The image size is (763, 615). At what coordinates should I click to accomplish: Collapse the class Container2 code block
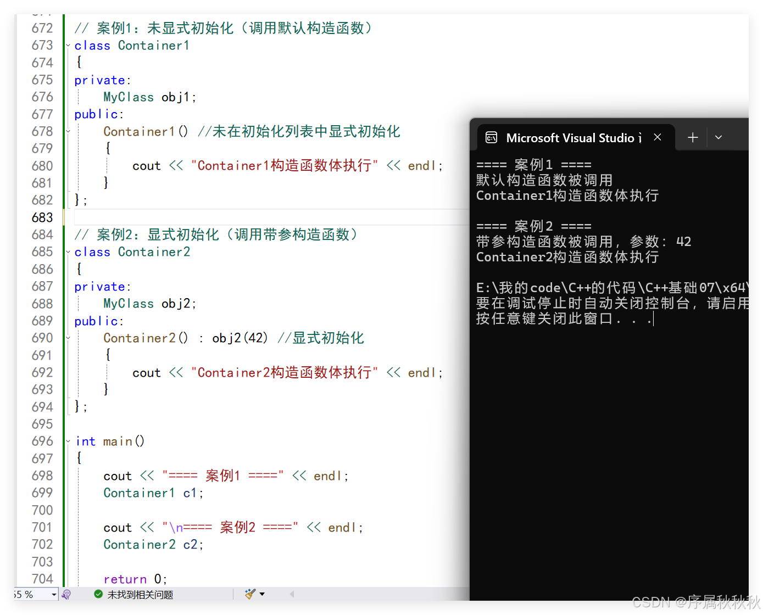pos(68,252)
